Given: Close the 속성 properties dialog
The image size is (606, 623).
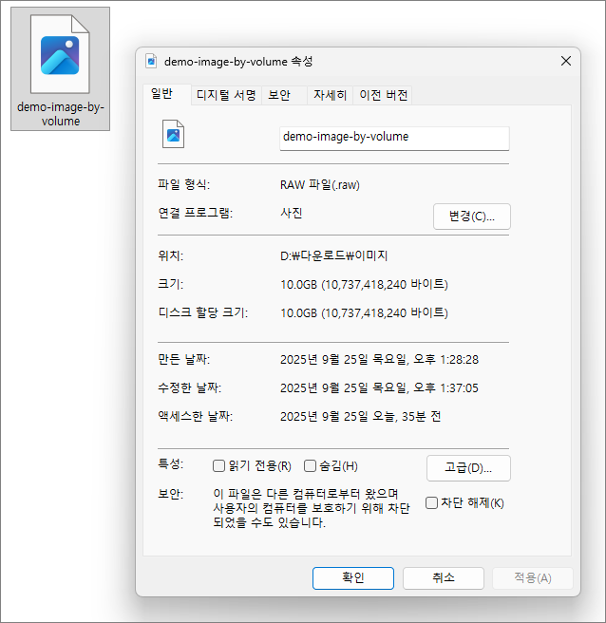Looking at the screenshot, I should coord(566,61).
